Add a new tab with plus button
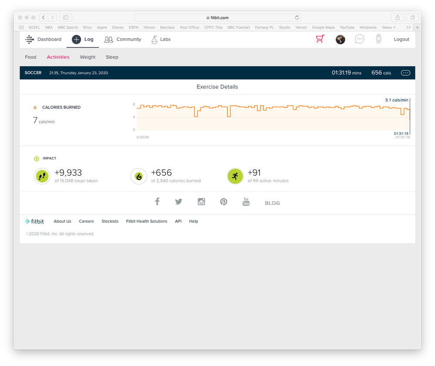Viewport: 435px width, 366px height. click(417, 27)
